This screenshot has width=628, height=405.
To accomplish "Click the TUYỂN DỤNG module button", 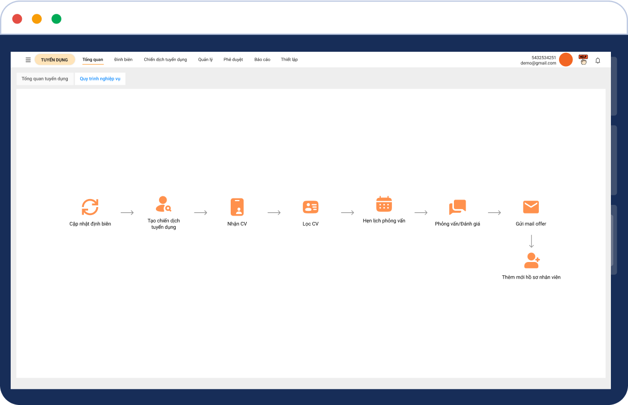I will (x=54, y=60).
